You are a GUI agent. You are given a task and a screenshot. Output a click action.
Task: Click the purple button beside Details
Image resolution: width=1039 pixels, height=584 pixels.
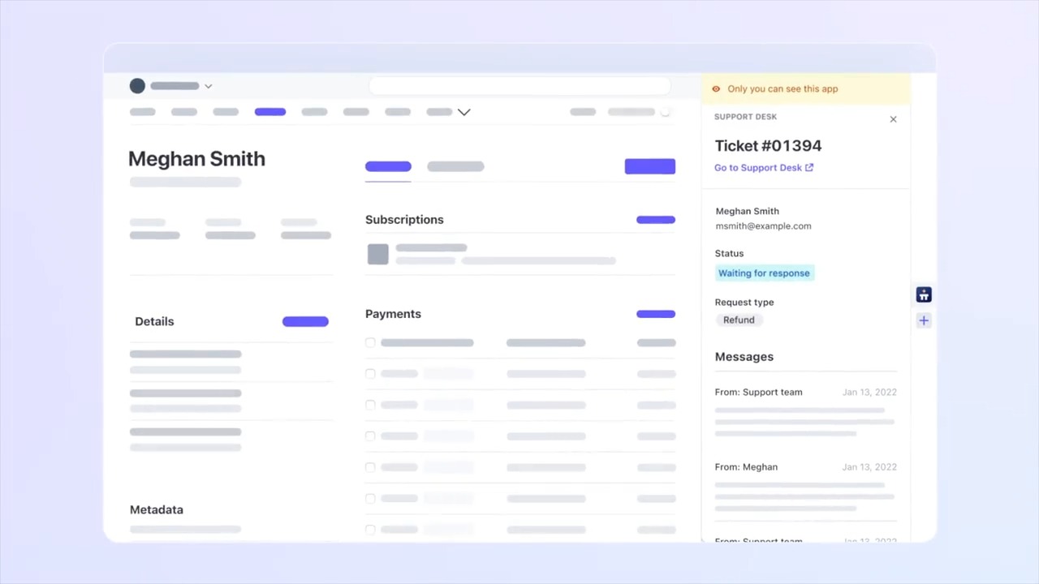(305, 322)
